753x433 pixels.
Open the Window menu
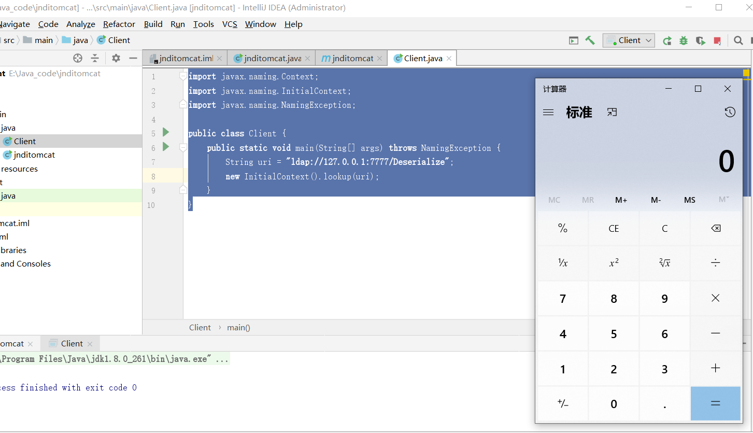(261, 24)
